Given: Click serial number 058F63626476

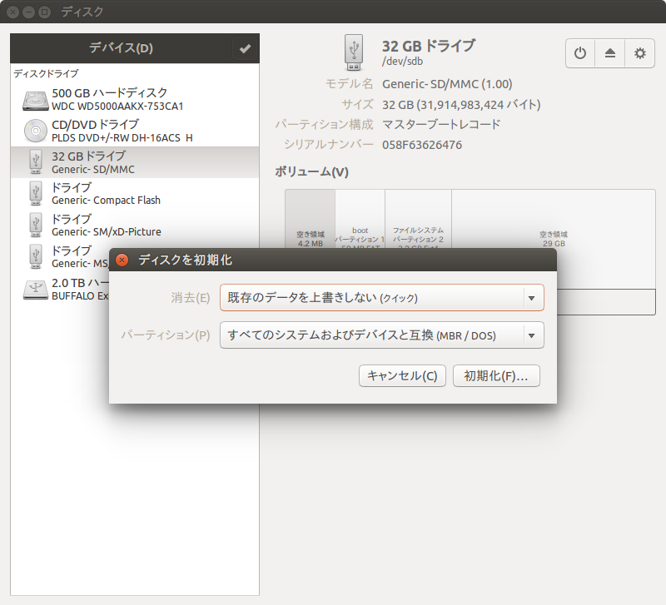Looking at the screenshot, I should pos(422,145).
